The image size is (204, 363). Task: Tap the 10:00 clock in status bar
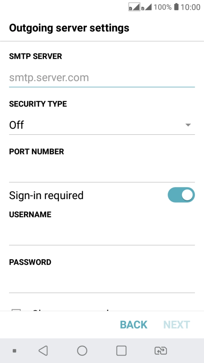point(191,7)
